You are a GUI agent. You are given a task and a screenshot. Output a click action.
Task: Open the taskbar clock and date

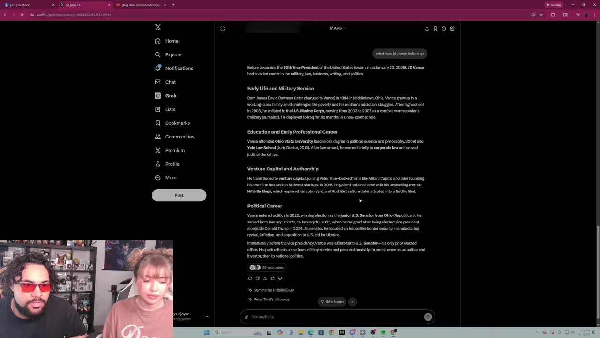(x=585, y=332)
